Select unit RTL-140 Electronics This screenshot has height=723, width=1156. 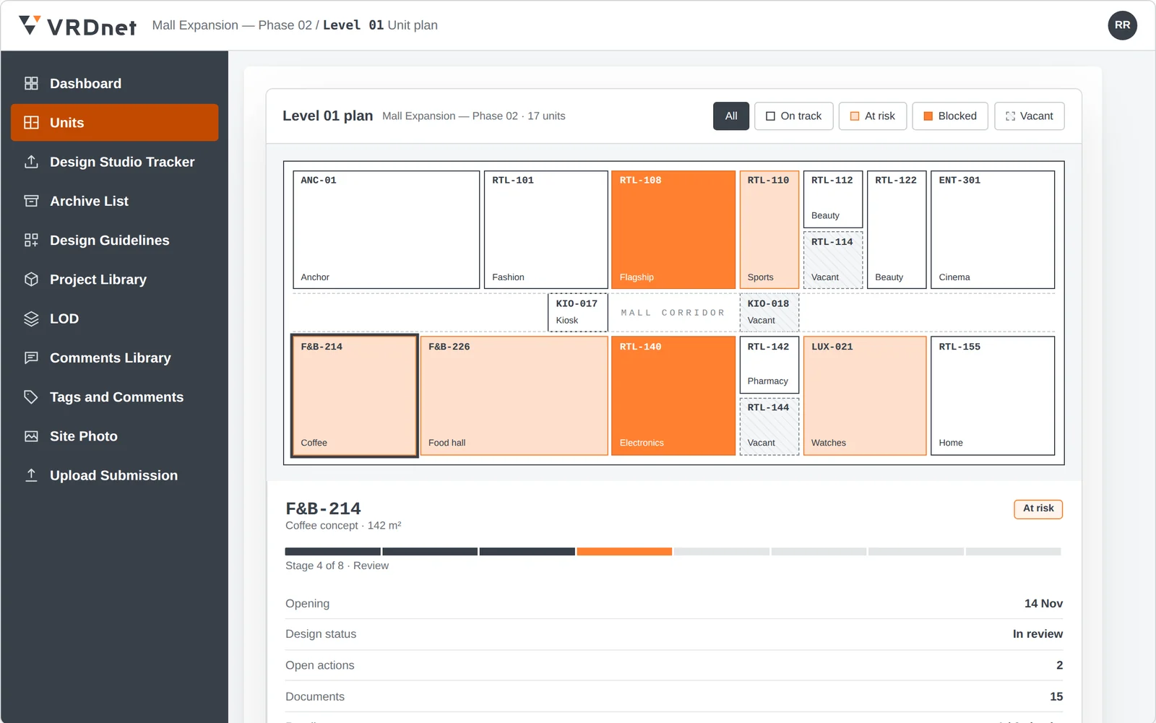(x=673, y=396)
